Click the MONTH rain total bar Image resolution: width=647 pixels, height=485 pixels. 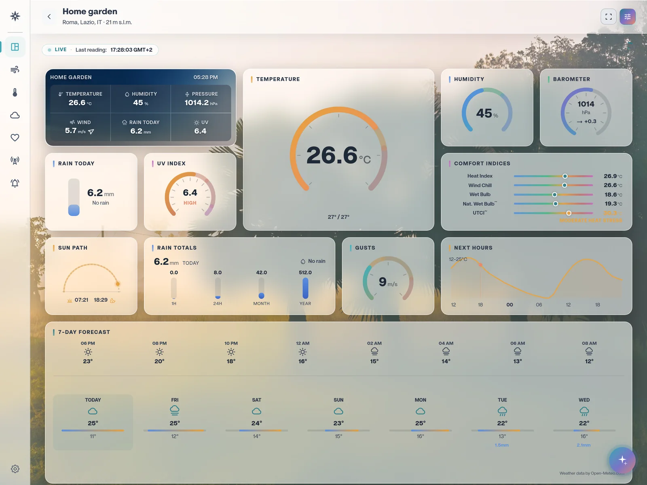pyautogui.click(x=261, y=288)
